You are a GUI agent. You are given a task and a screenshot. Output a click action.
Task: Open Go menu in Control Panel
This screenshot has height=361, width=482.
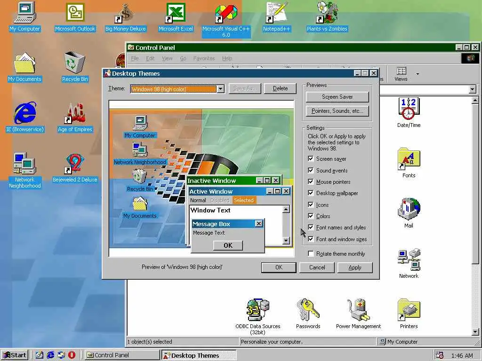click(183, 58)
